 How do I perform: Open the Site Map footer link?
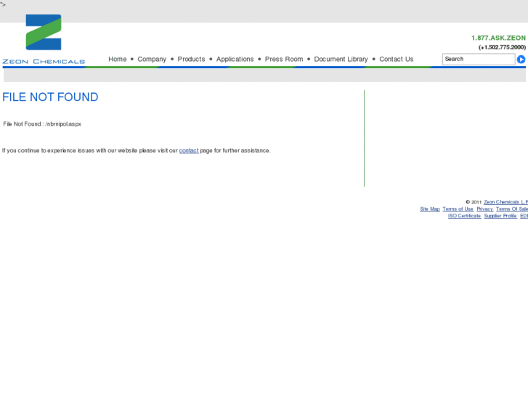[430, 209]
